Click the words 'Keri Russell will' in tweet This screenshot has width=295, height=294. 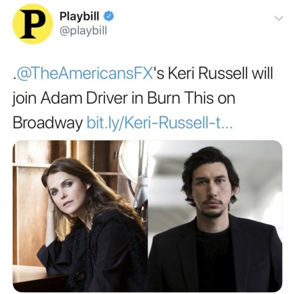point(220,73)
